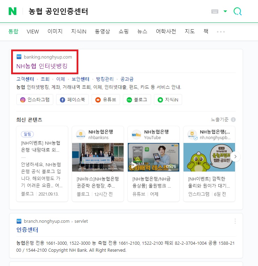Click the green search magnifier icon
This screenshot has width=258, height=266.
tap(237, 12)
